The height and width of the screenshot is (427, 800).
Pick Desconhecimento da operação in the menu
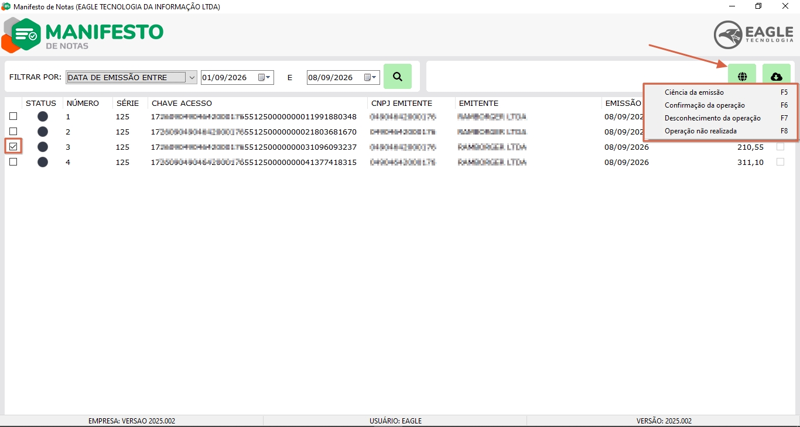pyautogui.click(x=720, y=118)
